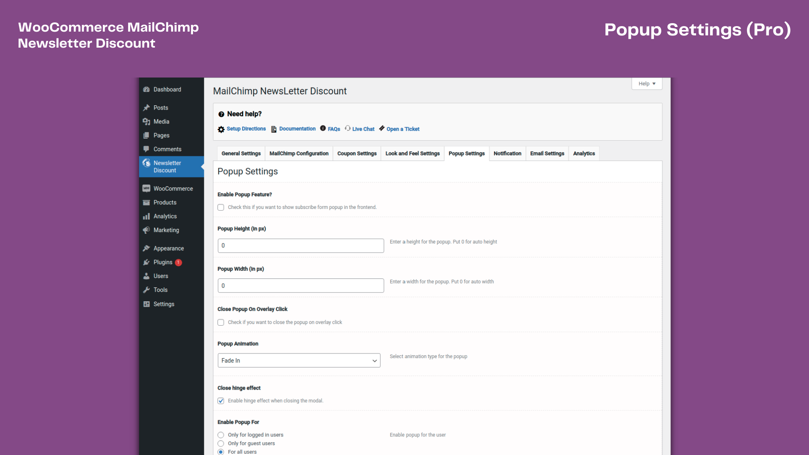Check Close Popup On Overlay Click
809x455 pixels.
[221, 322]
